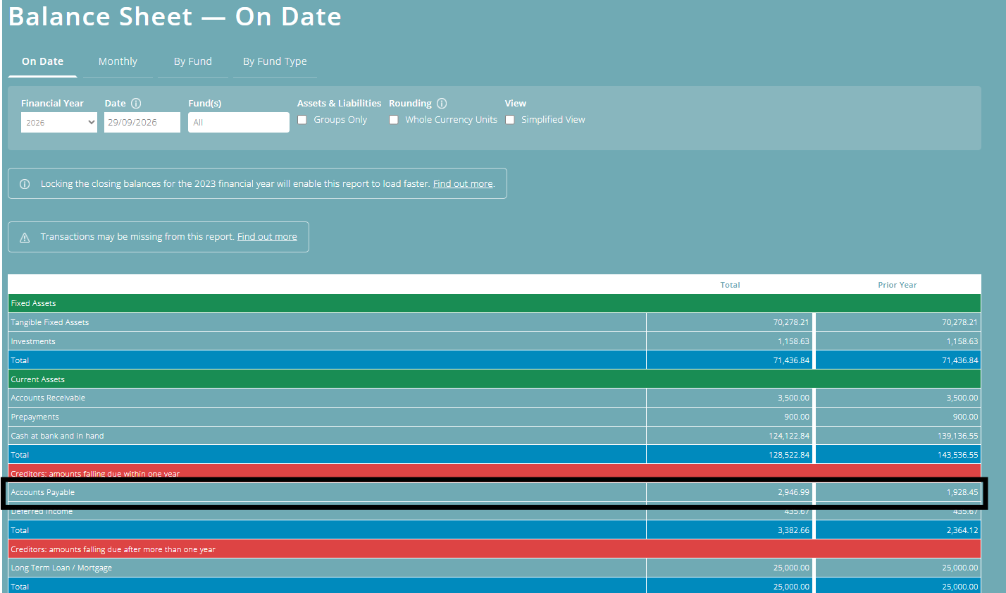This screenshot has height=593, width=1006.
Task: Click the Accounts Payable prior year value 1,928.45
Action: pos(962,492)
